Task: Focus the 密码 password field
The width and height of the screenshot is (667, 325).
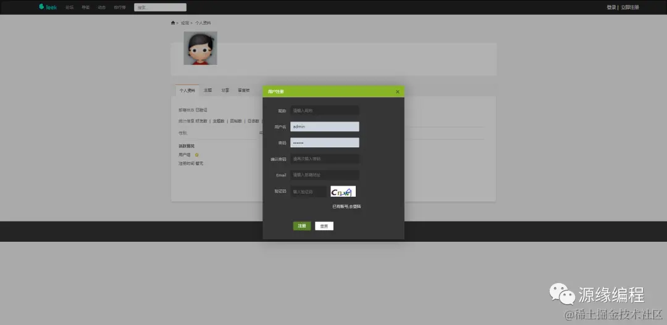Action: [325, 142]
